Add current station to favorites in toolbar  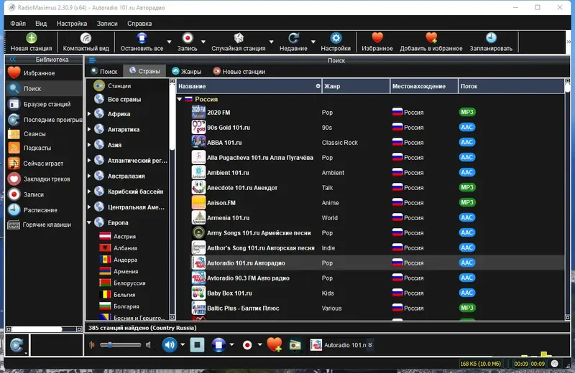[431, 42]
